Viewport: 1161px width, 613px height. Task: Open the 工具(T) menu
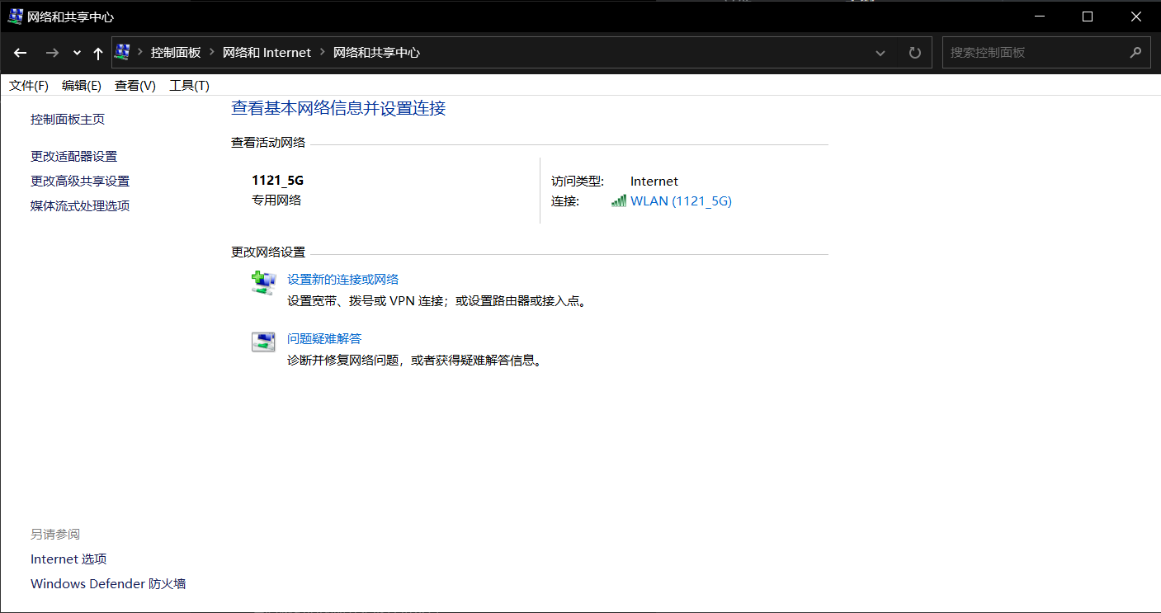coord(189,86)
